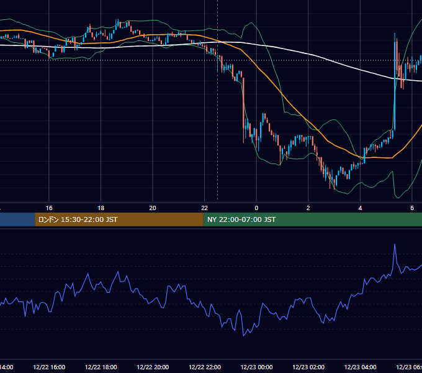Click the 12/22 20:00 time label
The width and height of the screenshot is (422, 373).
(x=153, y=367)
